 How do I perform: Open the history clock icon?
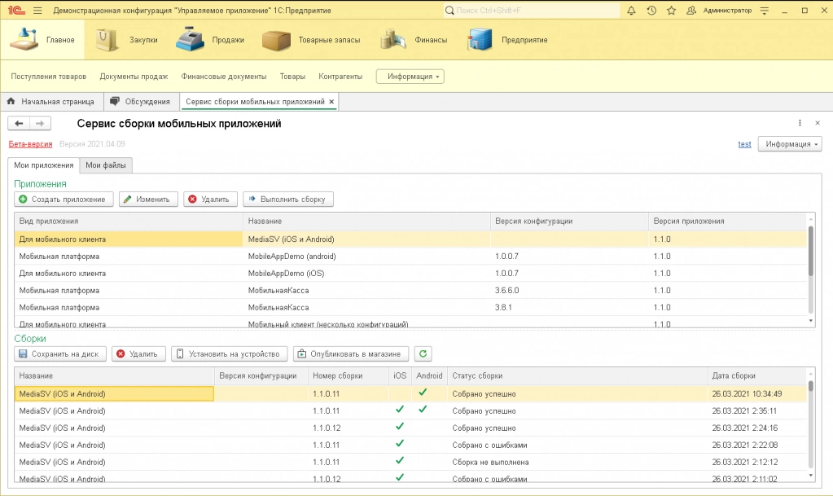click(x=651, y=11)
